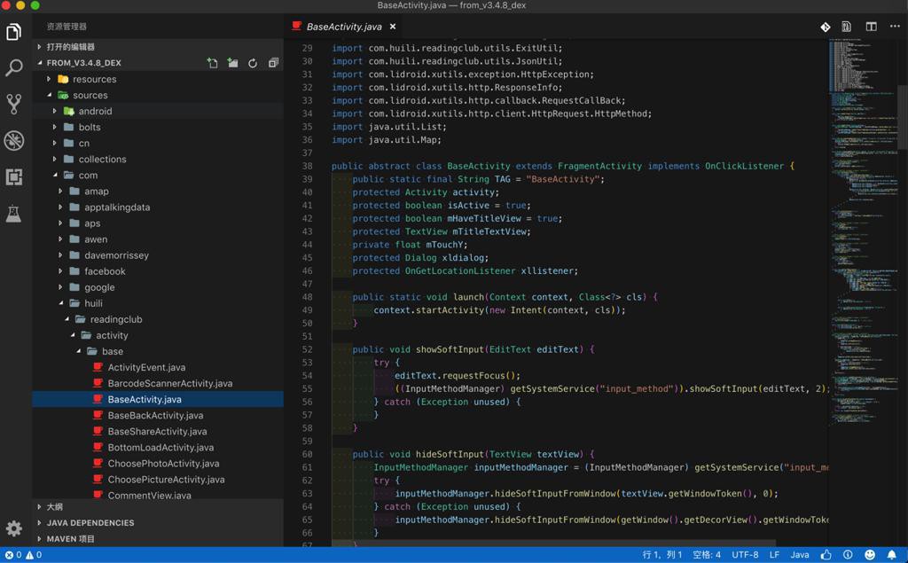Open feedback smiley in status bar

(x=870, y=555)
